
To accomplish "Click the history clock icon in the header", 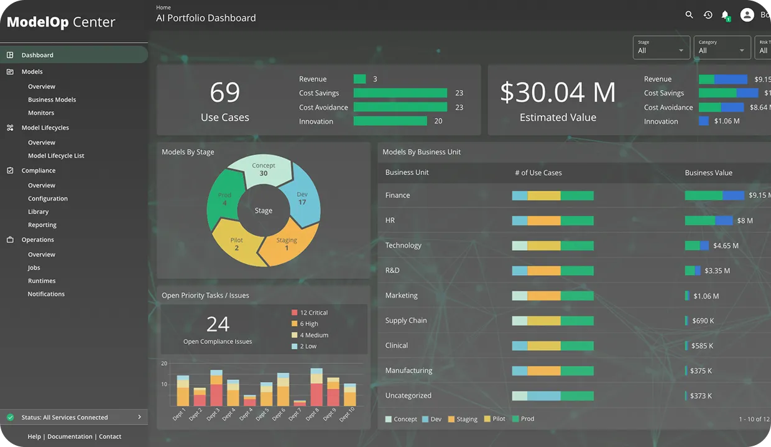I will (708, 14).
